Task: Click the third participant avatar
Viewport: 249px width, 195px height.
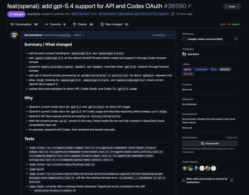Action: (196, 168)
